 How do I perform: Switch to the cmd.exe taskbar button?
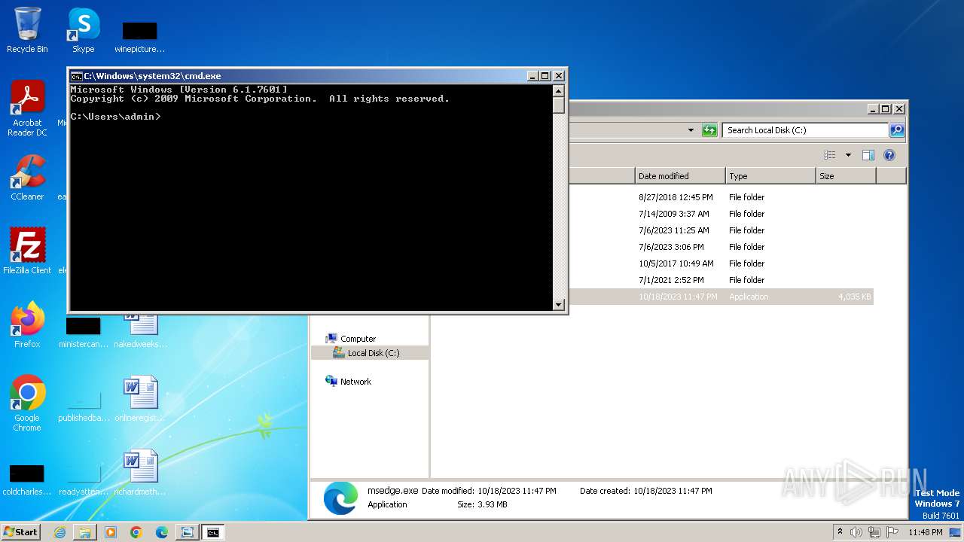pyautogui.click(x=213, y=532)
